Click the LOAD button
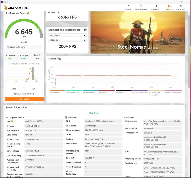 (14, 89)
